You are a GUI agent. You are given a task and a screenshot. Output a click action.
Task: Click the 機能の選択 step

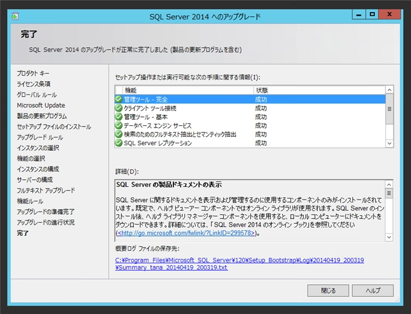point(31,159)
